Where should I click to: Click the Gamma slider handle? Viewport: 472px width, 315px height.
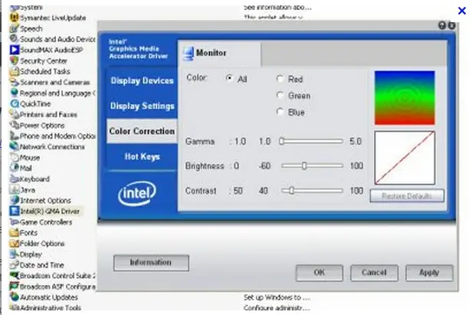click(x=281, y=141)
